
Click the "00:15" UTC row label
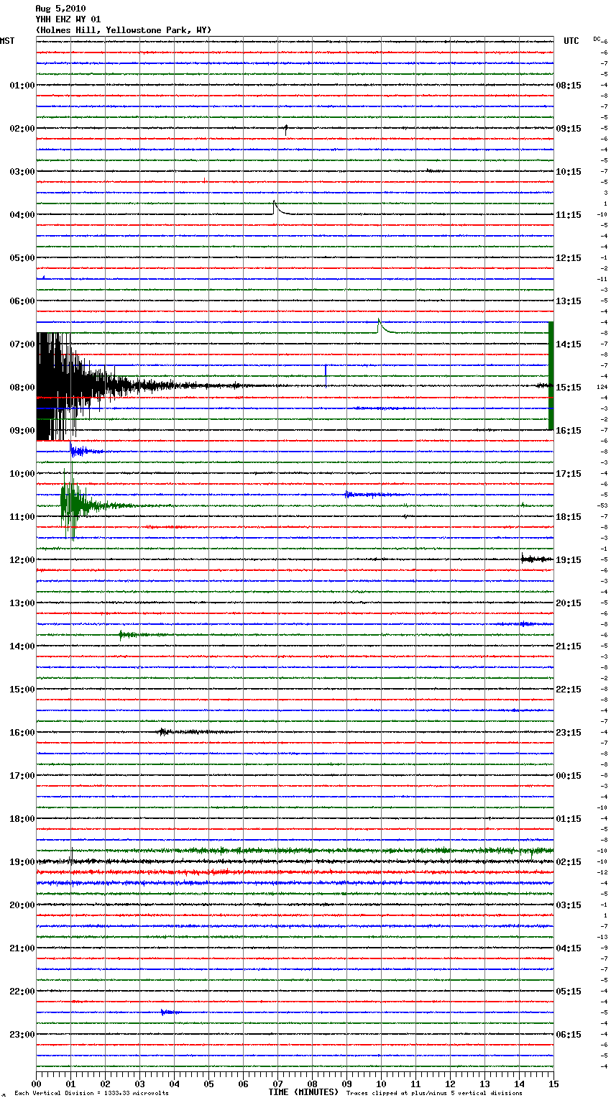tap(569, 776)
